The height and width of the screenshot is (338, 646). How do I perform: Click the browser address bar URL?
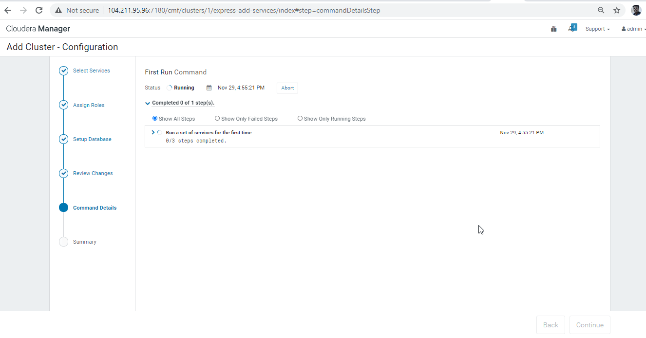[x=244, y=10]
